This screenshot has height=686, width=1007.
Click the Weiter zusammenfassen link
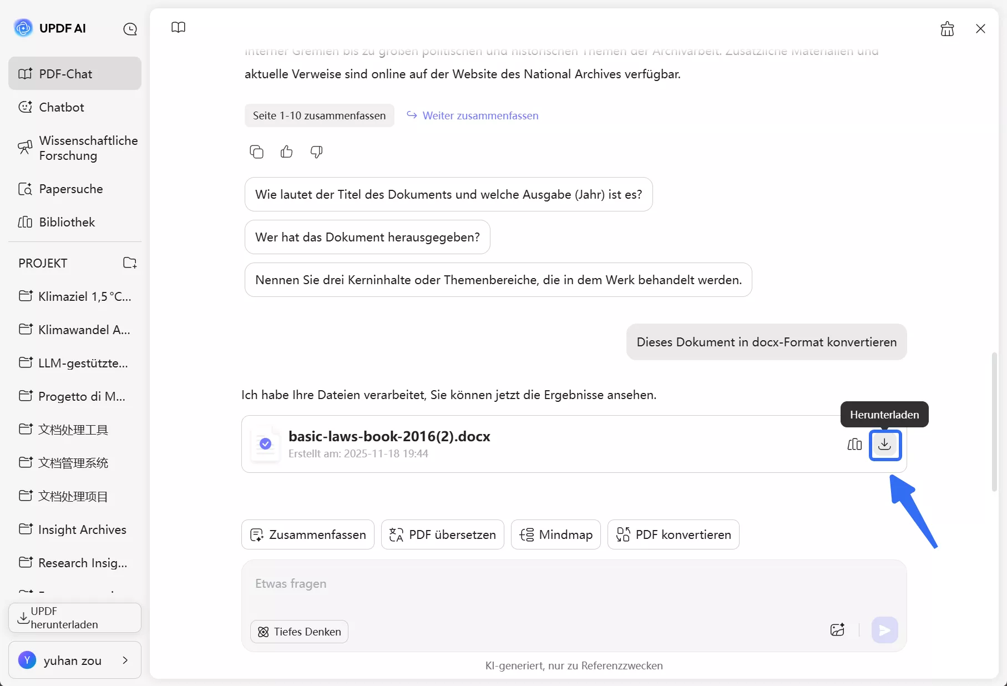click(480, 115)
